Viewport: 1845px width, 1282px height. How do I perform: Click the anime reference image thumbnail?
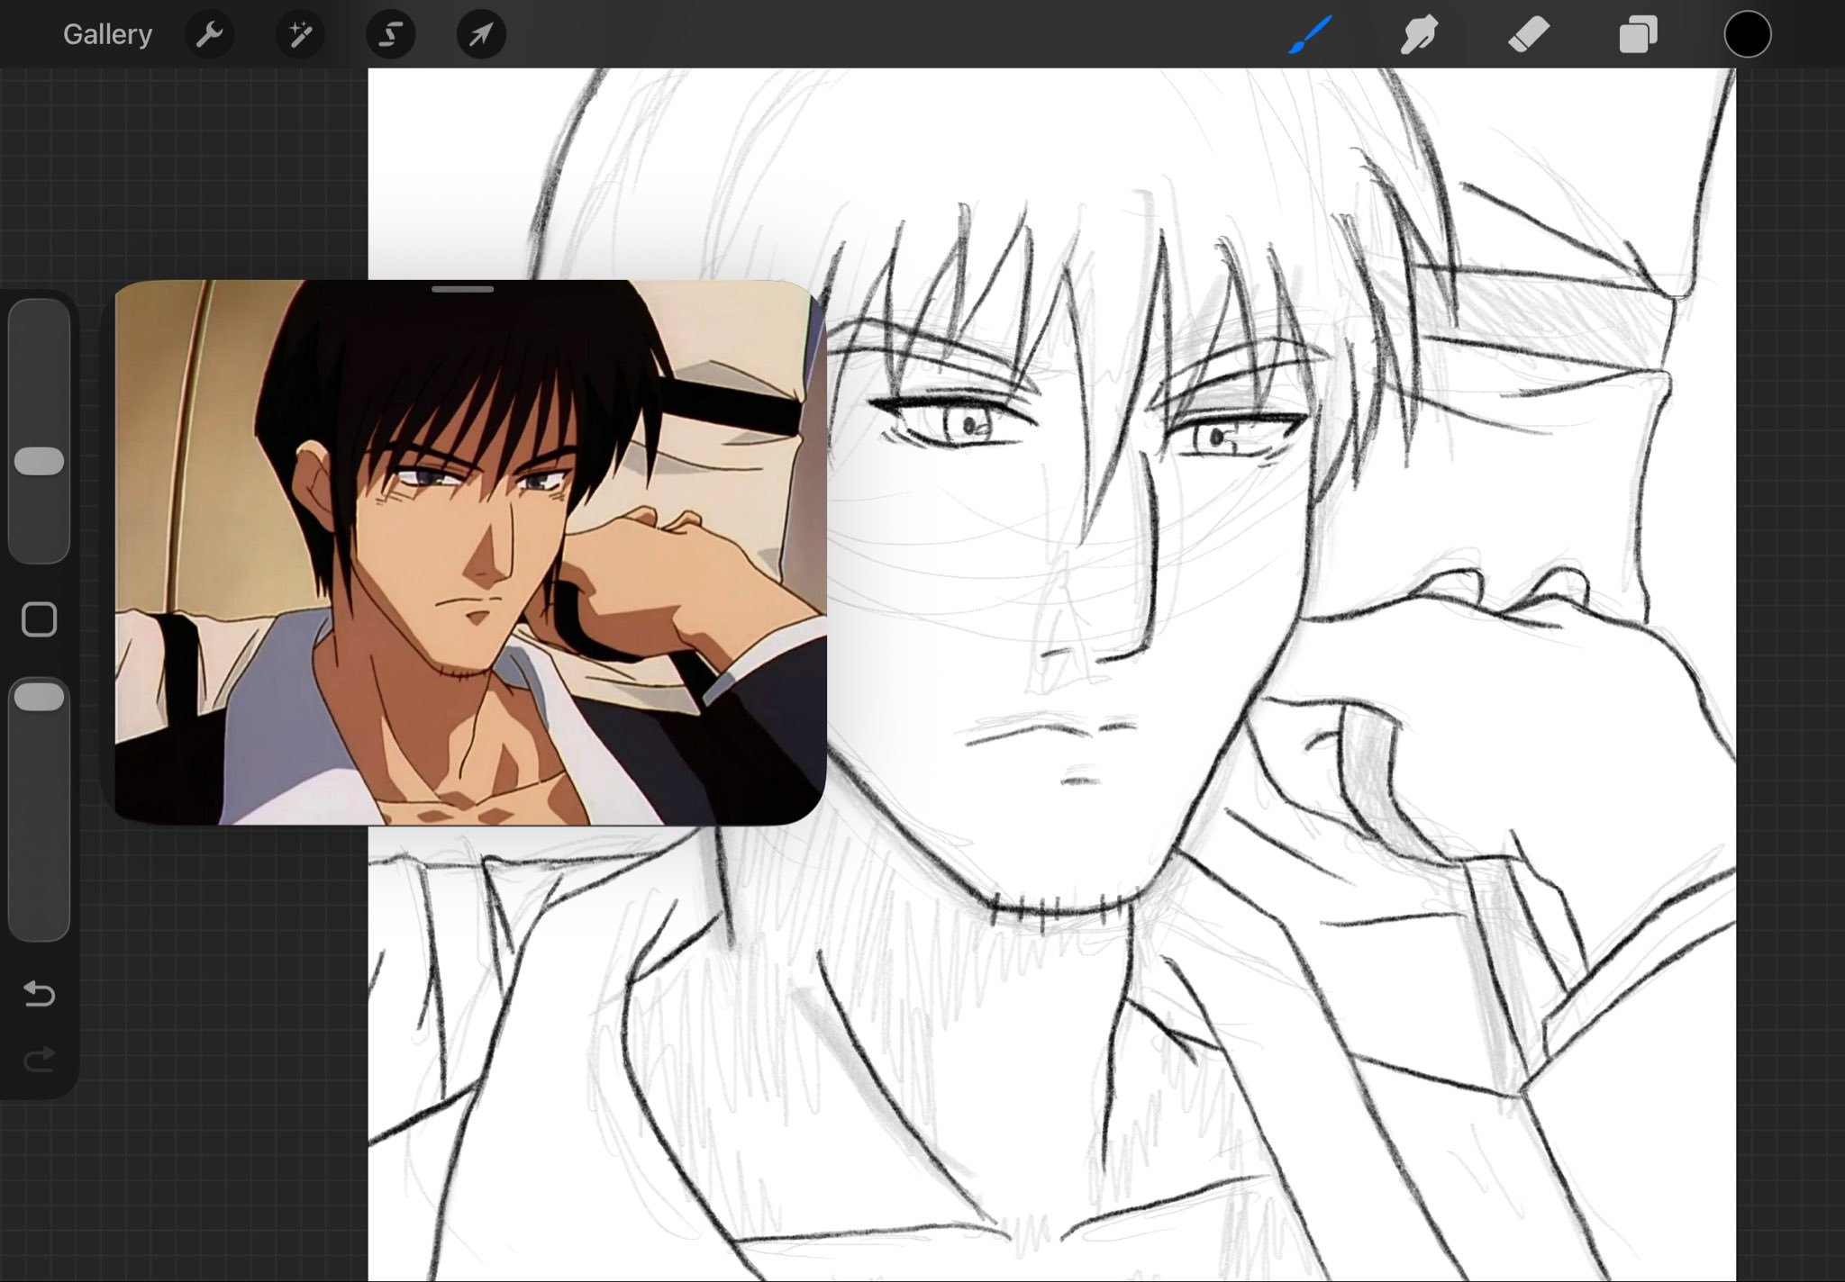pyautogui.click(x=468, y=558)
